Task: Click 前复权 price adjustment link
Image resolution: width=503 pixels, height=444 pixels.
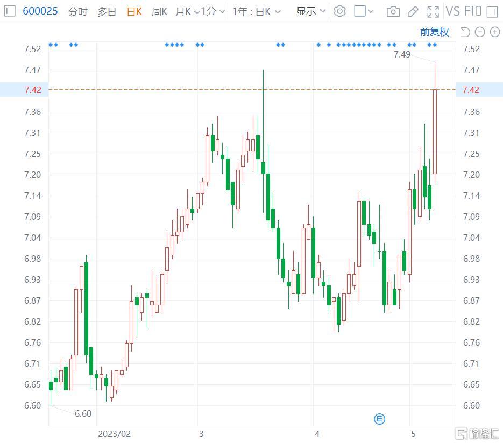Action: 434,32
